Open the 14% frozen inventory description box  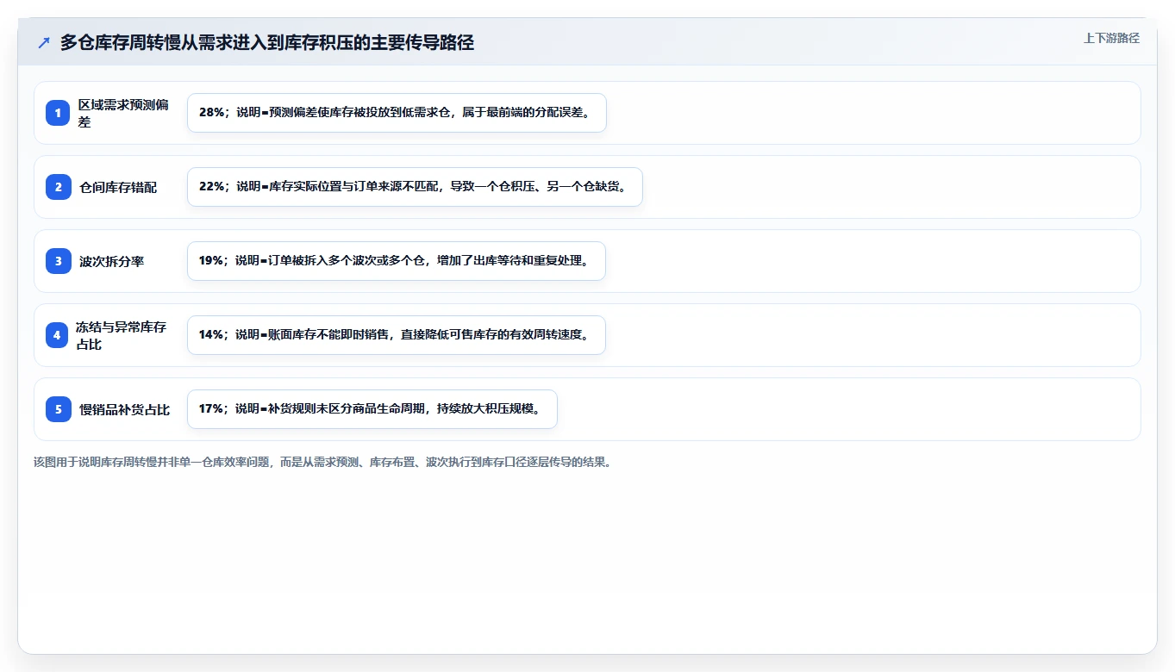click(397, 335)
